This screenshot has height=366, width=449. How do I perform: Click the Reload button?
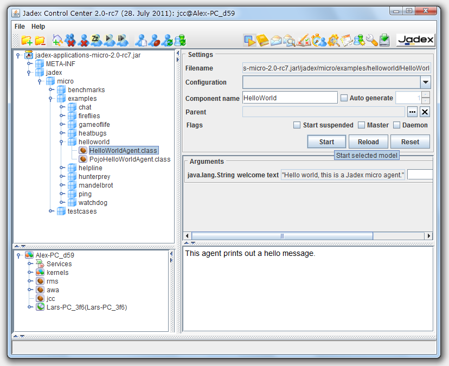tap(368, 142)
